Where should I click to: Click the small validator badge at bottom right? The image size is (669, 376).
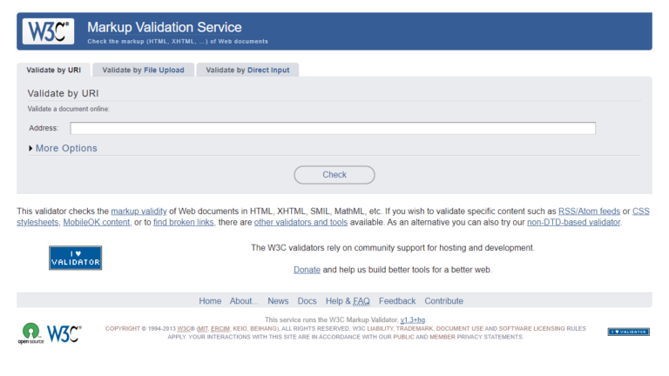[628, 332]
